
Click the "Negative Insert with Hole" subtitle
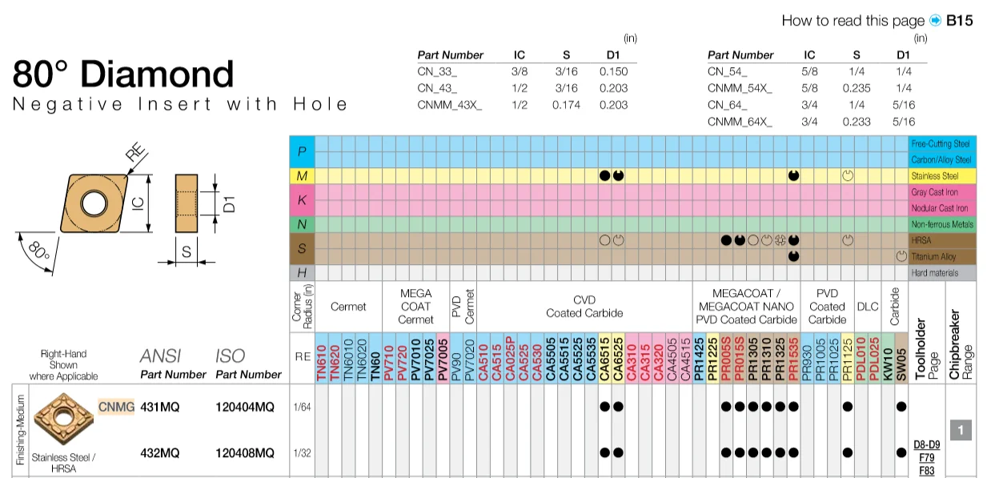point(180,105)
